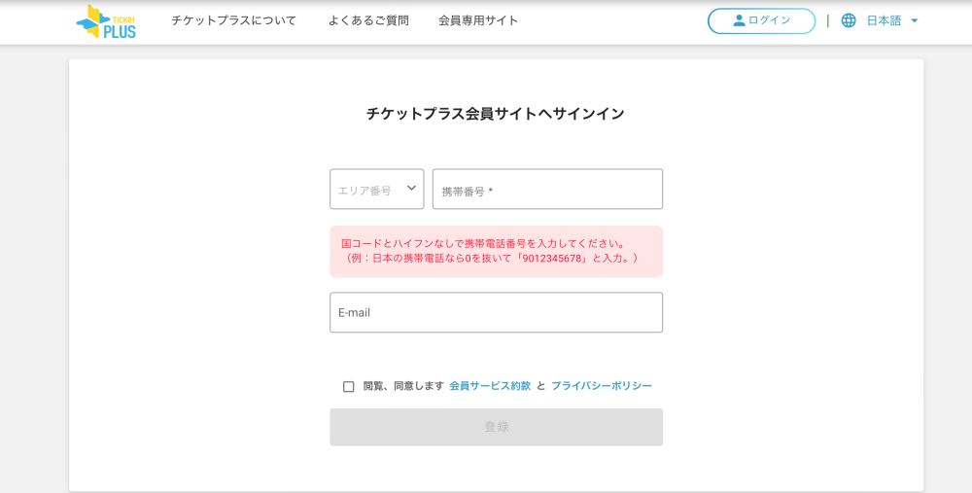972x493 pixels.
Task: Click the globe language icon
Action: (849, 20)
